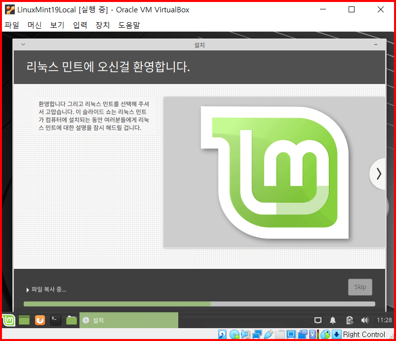Click the 설치 title of installer window
The image size is (396, 341).
(199, 45)
